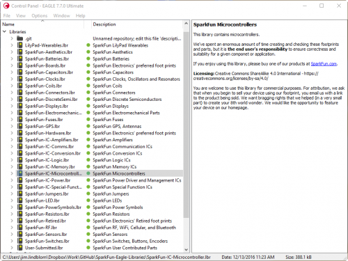
Task: Open the Options menu
Action: [x=40, y=15]
